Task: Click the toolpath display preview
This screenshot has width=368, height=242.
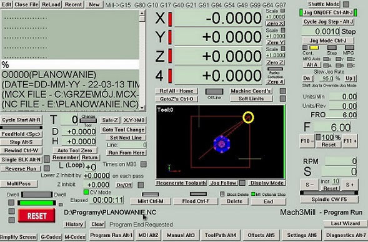Action: pos(220,142)
